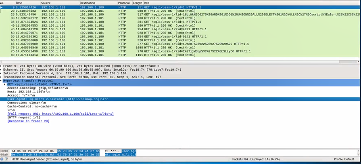Open expert information circle in status bar

point(2,159)
